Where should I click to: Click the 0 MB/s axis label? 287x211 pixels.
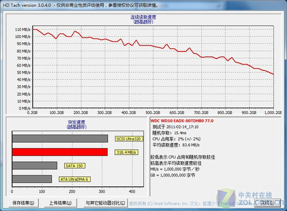coord(25,108)
